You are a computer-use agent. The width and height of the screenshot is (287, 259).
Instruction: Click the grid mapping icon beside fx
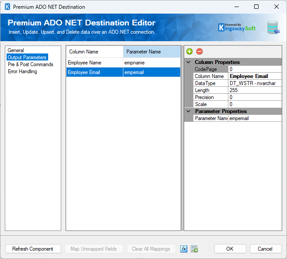195,249
